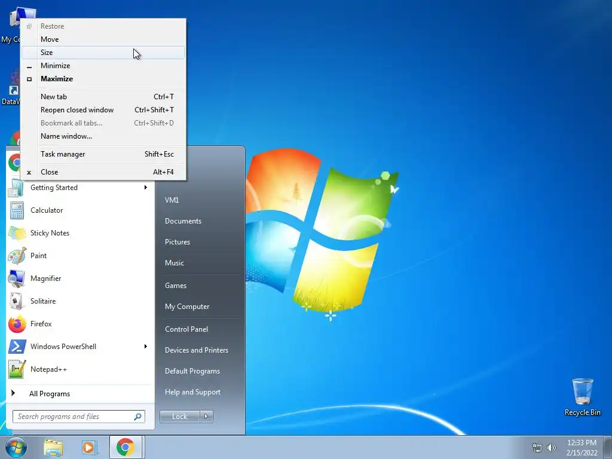Launch Sticky Notes icon in Start menu

pyautogui.click(x=17, y=233)
